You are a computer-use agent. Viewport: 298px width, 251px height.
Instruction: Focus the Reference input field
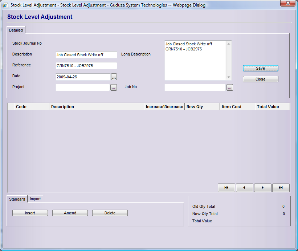(x=86, y=66)
